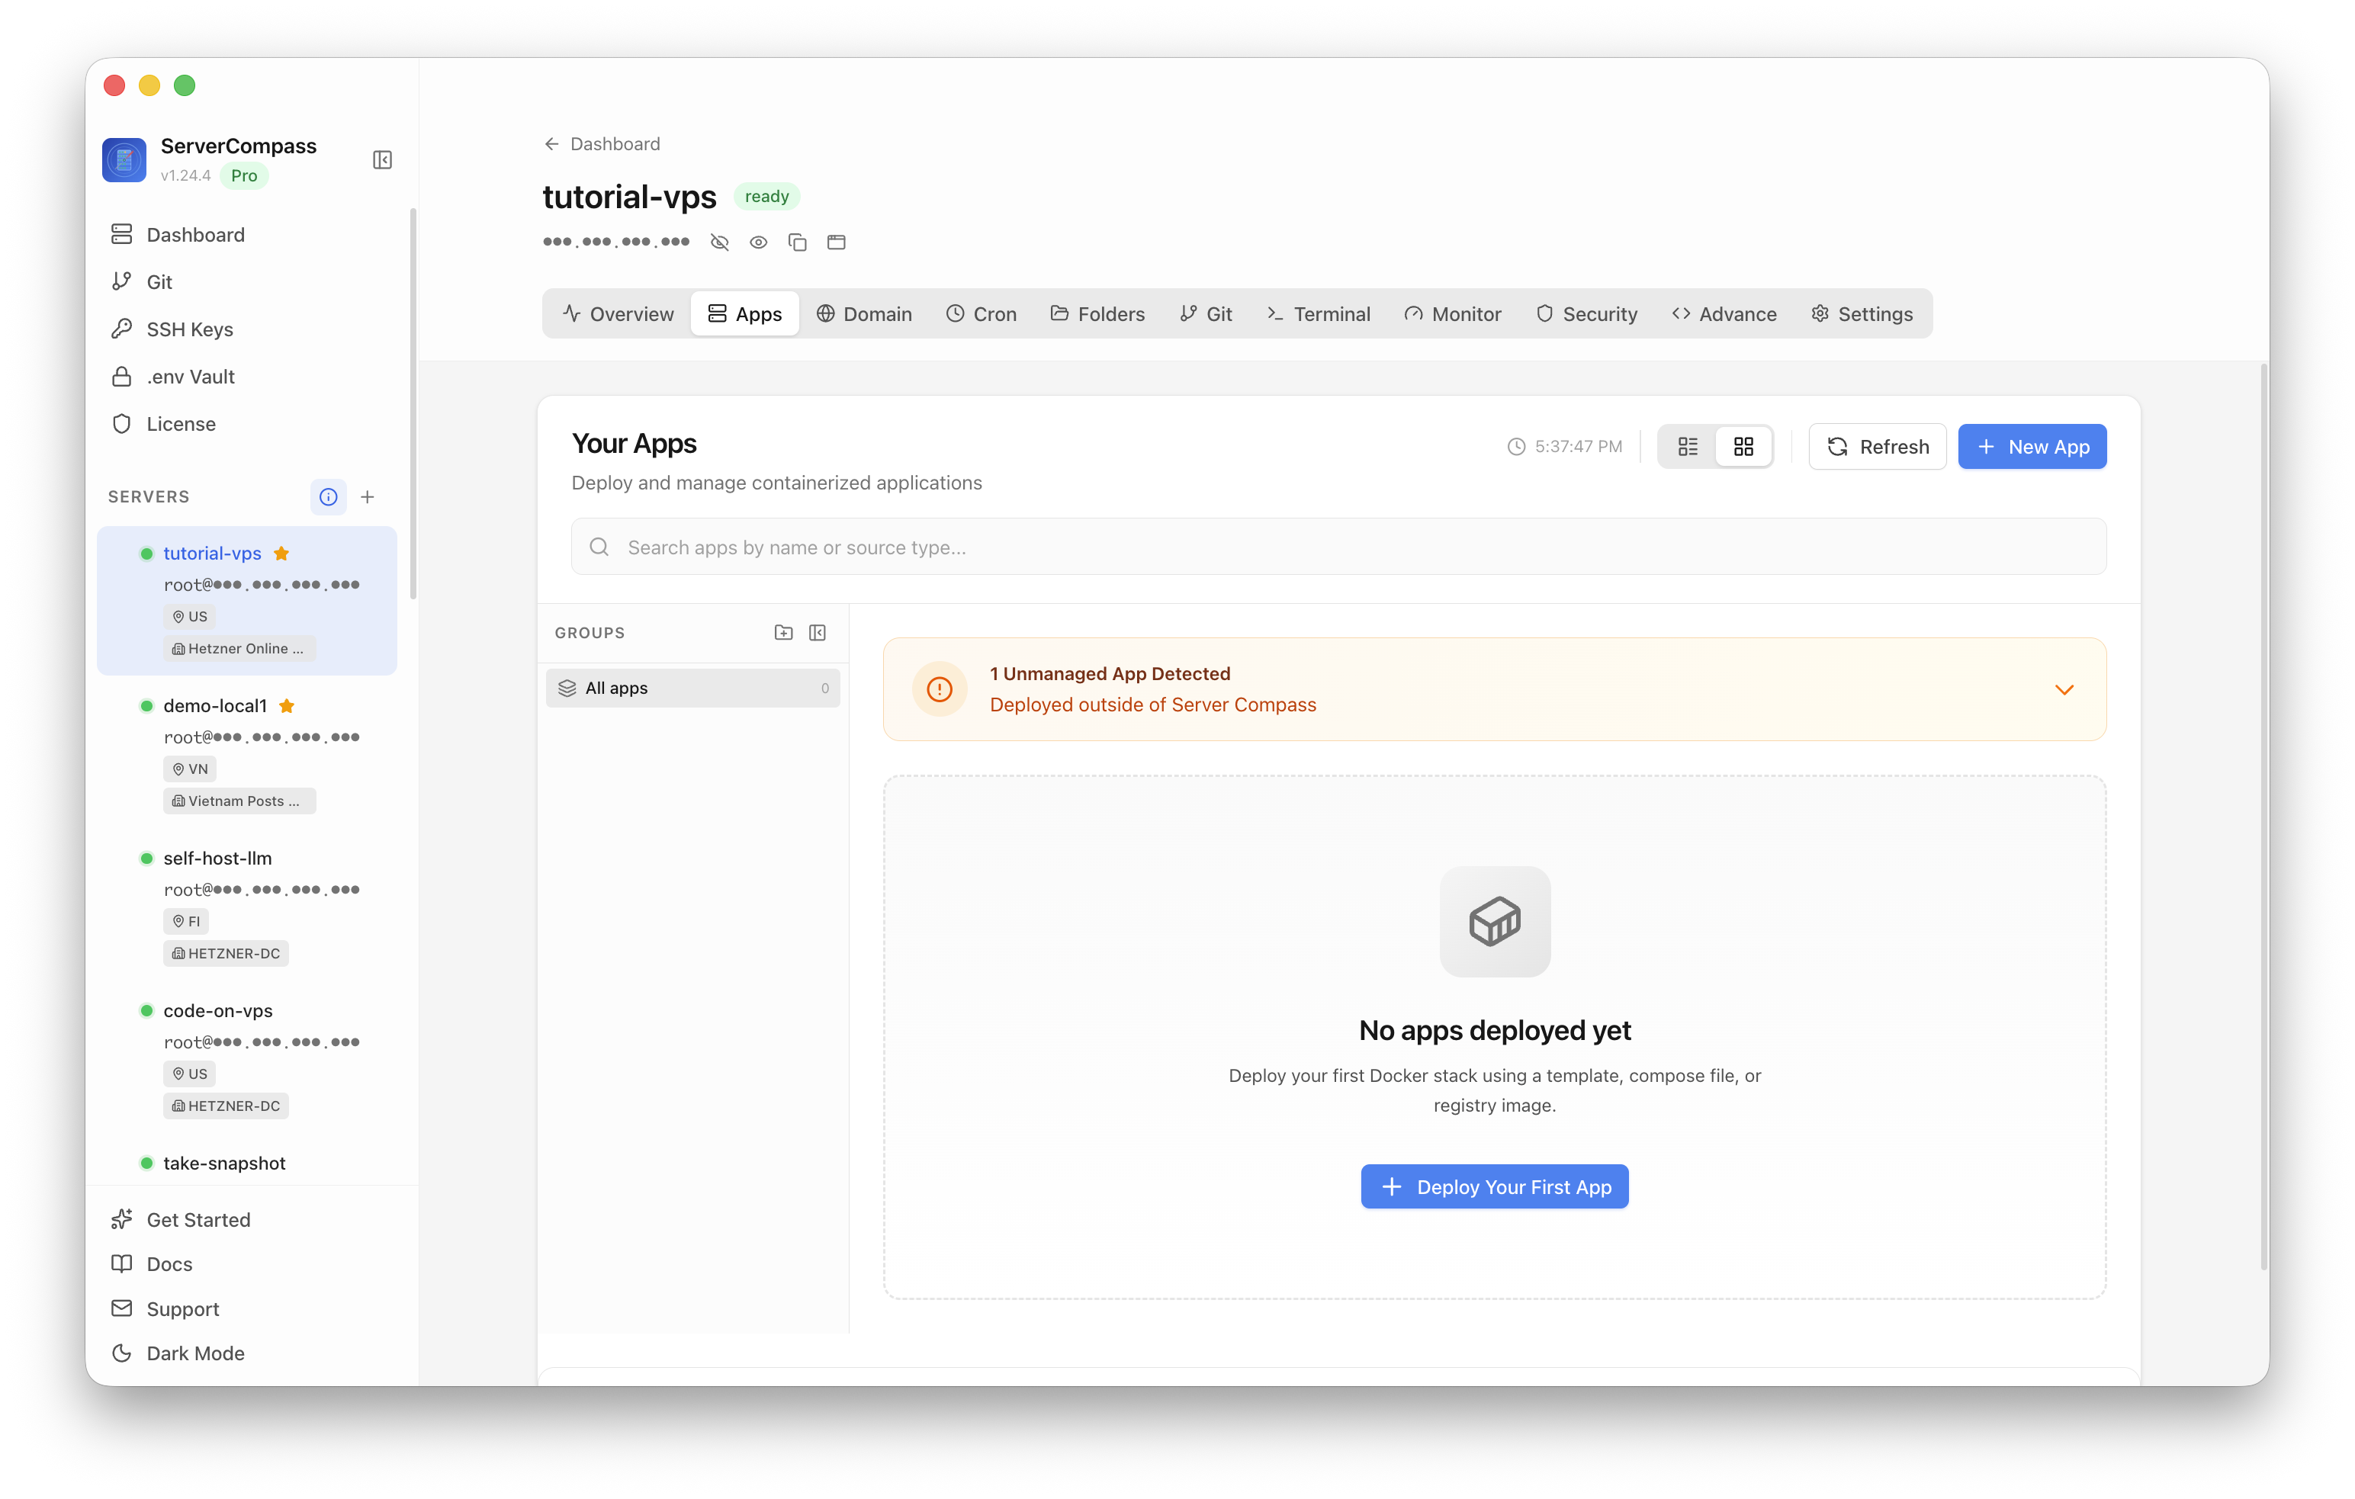Switch to list view layout
The width and height of the screenshot is (2355, 1499).
point(1688,447)
